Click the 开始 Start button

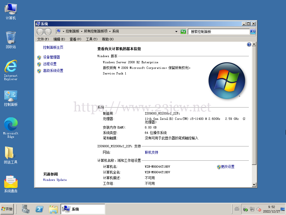pyautogui.click(x=7, y=209)
